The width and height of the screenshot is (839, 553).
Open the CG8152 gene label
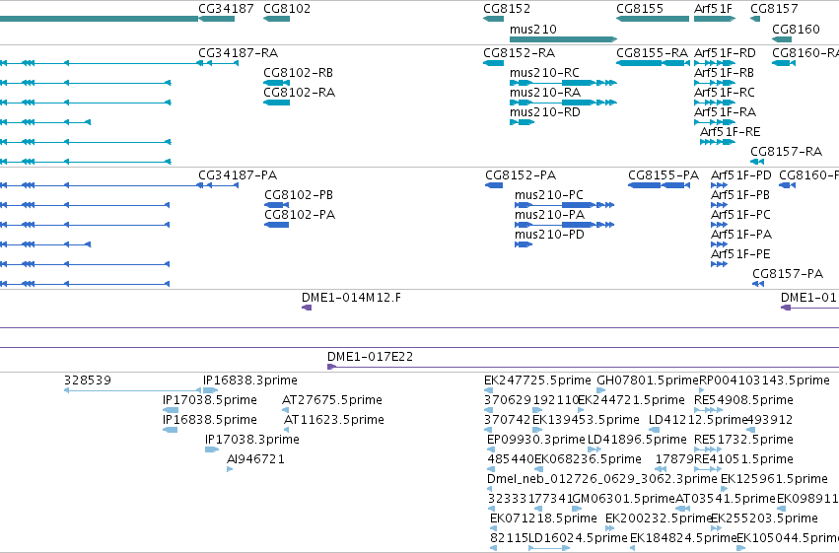pos(507,9)
